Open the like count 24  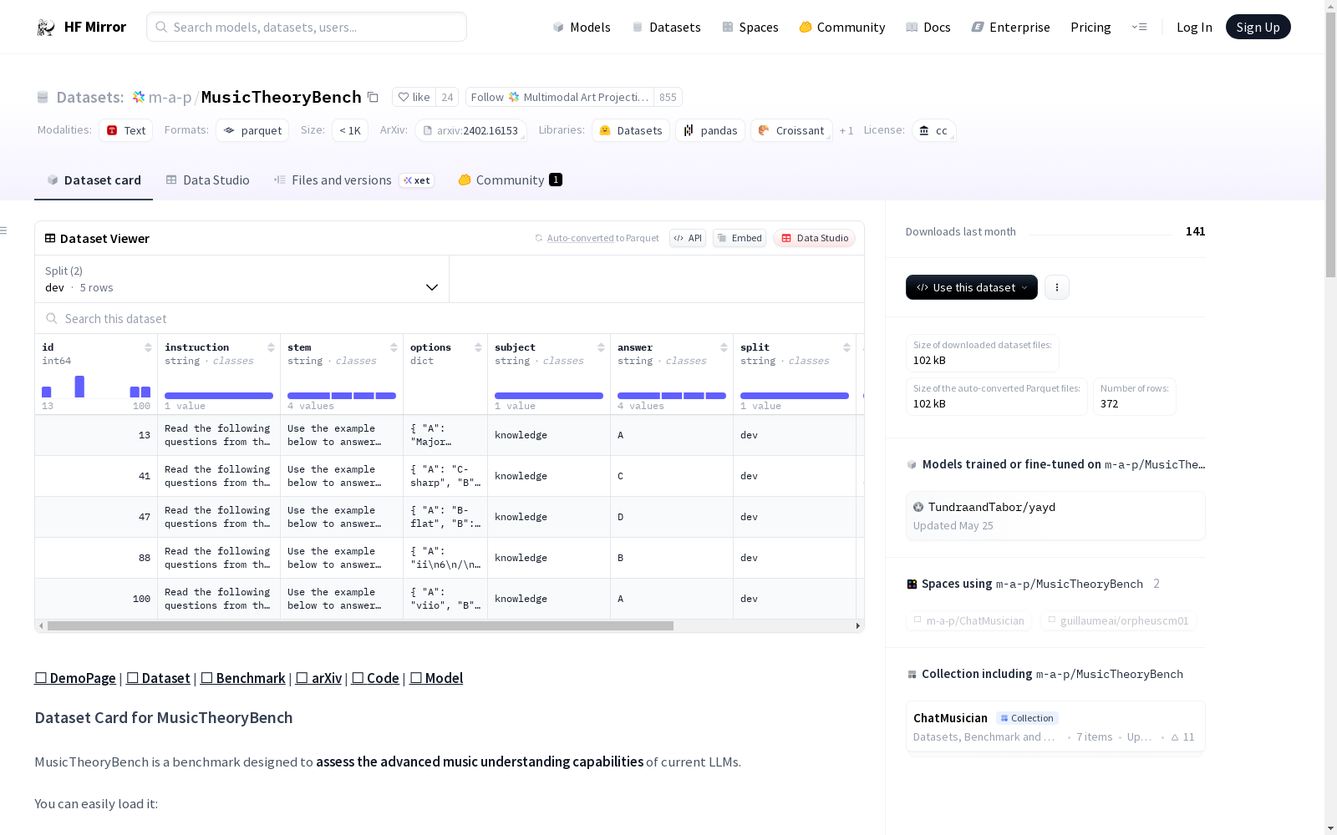tap(448, 98)
